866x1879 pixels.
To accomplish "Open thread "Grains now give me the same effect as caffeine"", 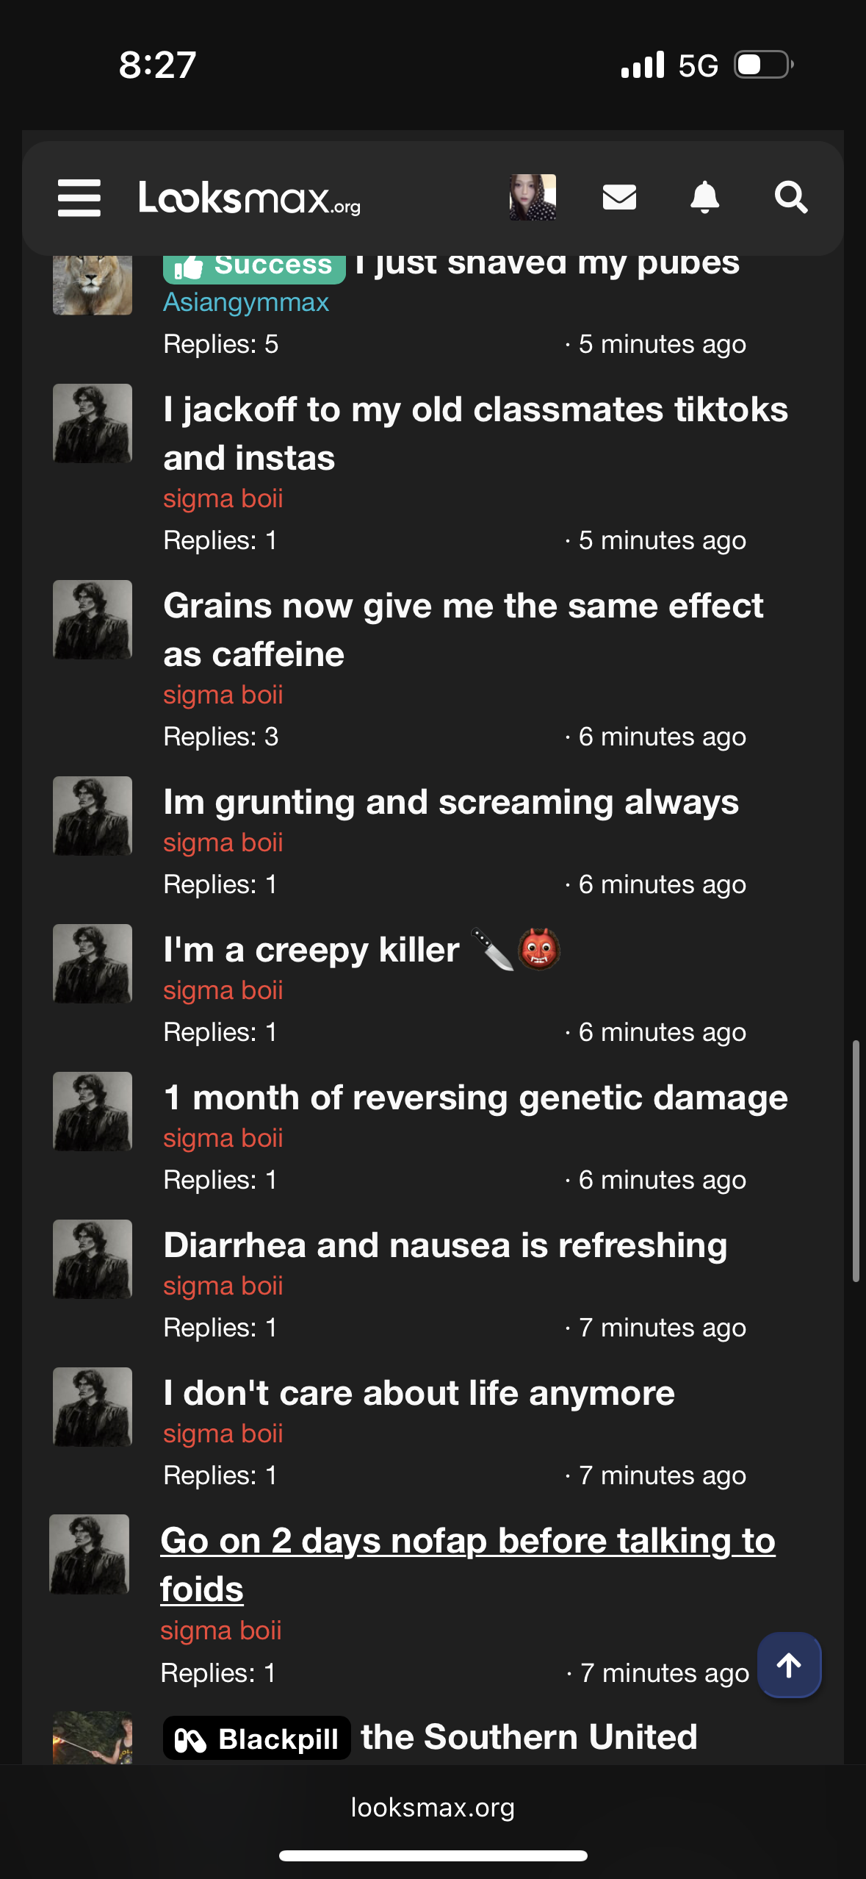I will pos(463,630).
